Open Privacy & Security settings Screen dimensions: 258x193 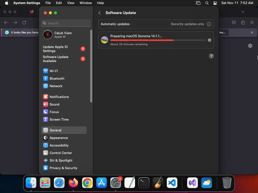pos(64,168)
